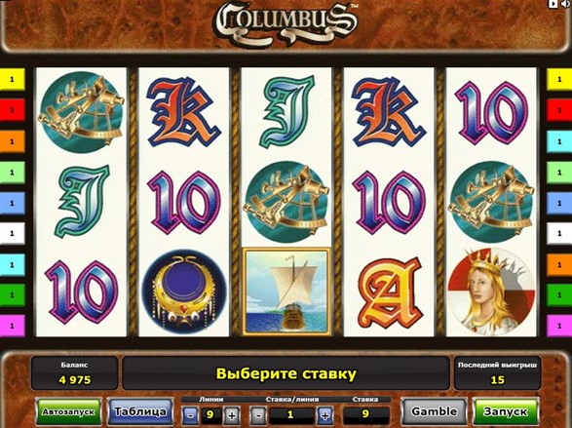Screen dimensions: 572x428
Task: Click the sextant symbol on the first reel
Action: pyautogui.click(x=82, y=112)
